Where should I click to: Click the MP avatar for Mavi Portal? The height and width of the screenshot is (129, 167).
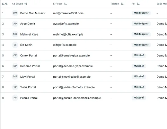tap(15, 76)
